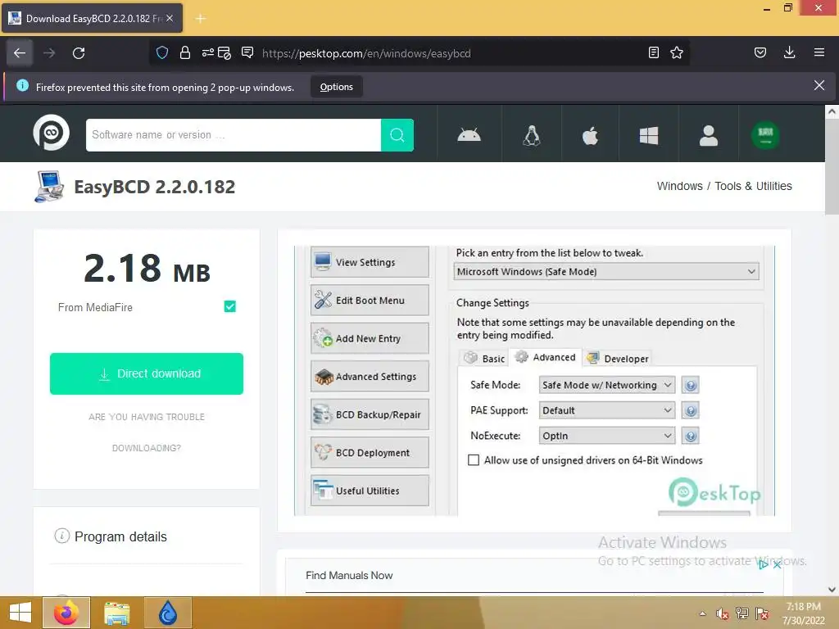Close the ad with the X icon
The height and width of the screenshot is (629, 839).
click(x=777, y=564)
